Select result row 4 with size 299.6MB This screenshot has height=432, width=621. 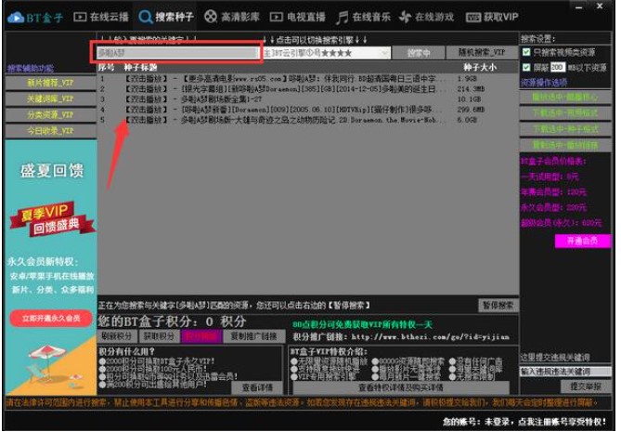(x=308, y=110)
